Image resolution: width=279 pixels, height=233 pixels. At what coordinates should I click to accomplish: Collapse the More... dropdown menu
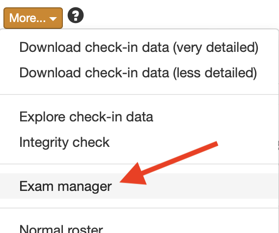(x=33, y=18)
